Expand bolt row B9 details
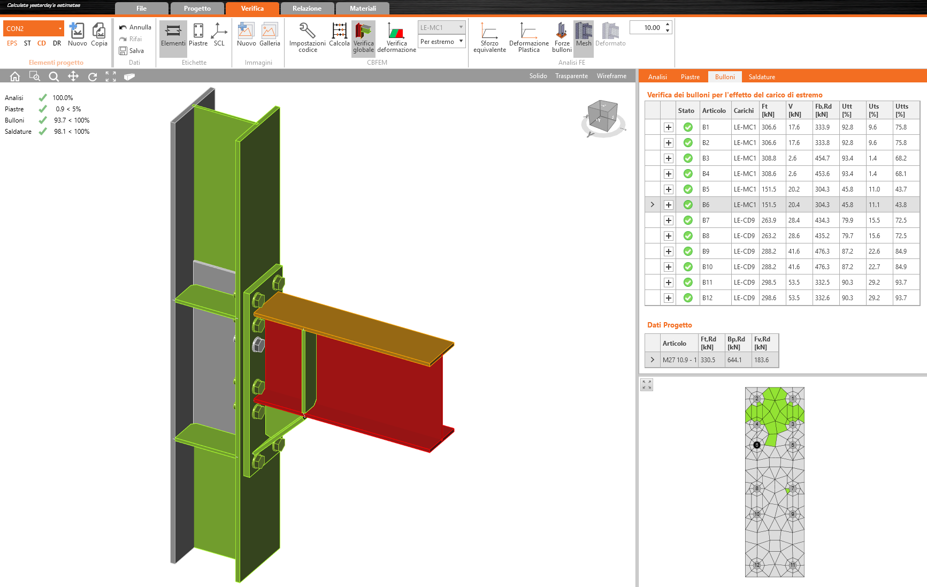This screenshot has width=927, height=587. point(668,251)
